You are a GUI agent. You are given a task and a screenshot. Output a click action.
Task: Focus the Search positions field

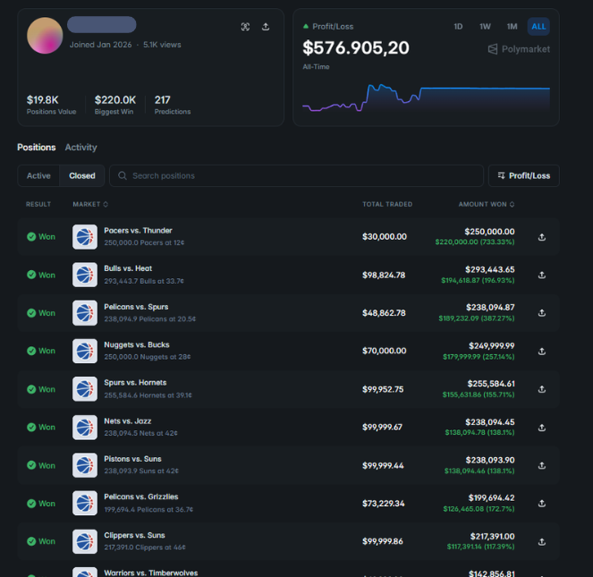(x=297, y=176)
